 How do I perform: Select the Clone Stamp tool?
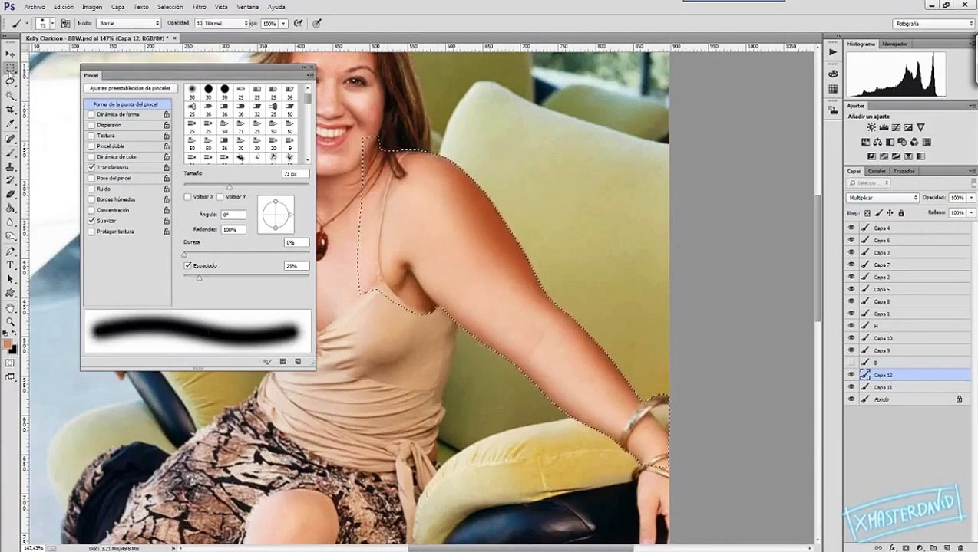tap(10, 166)
